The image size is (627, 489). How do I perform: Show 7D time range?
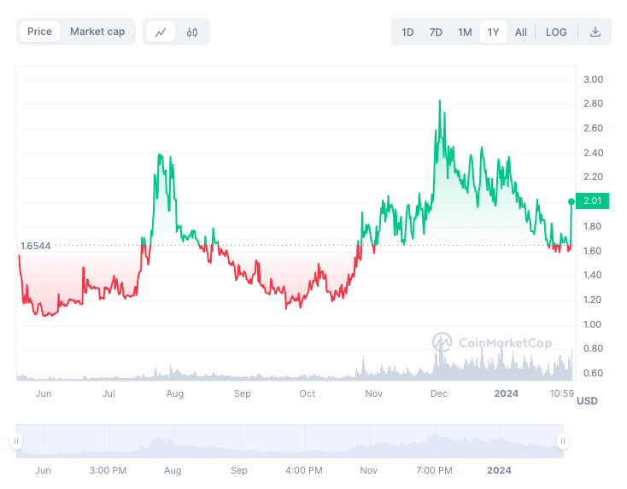(x=436, y=32)
